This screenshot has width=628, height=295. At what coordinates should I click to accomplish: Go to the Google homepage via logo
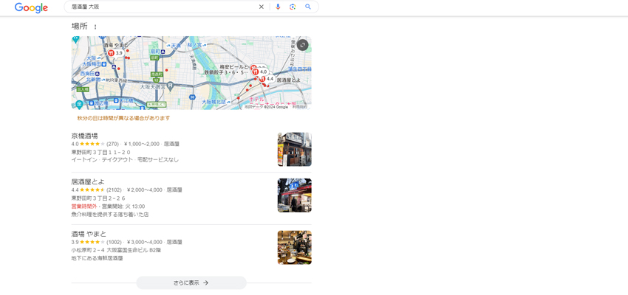pyautogui.click(x=31, y=7)
